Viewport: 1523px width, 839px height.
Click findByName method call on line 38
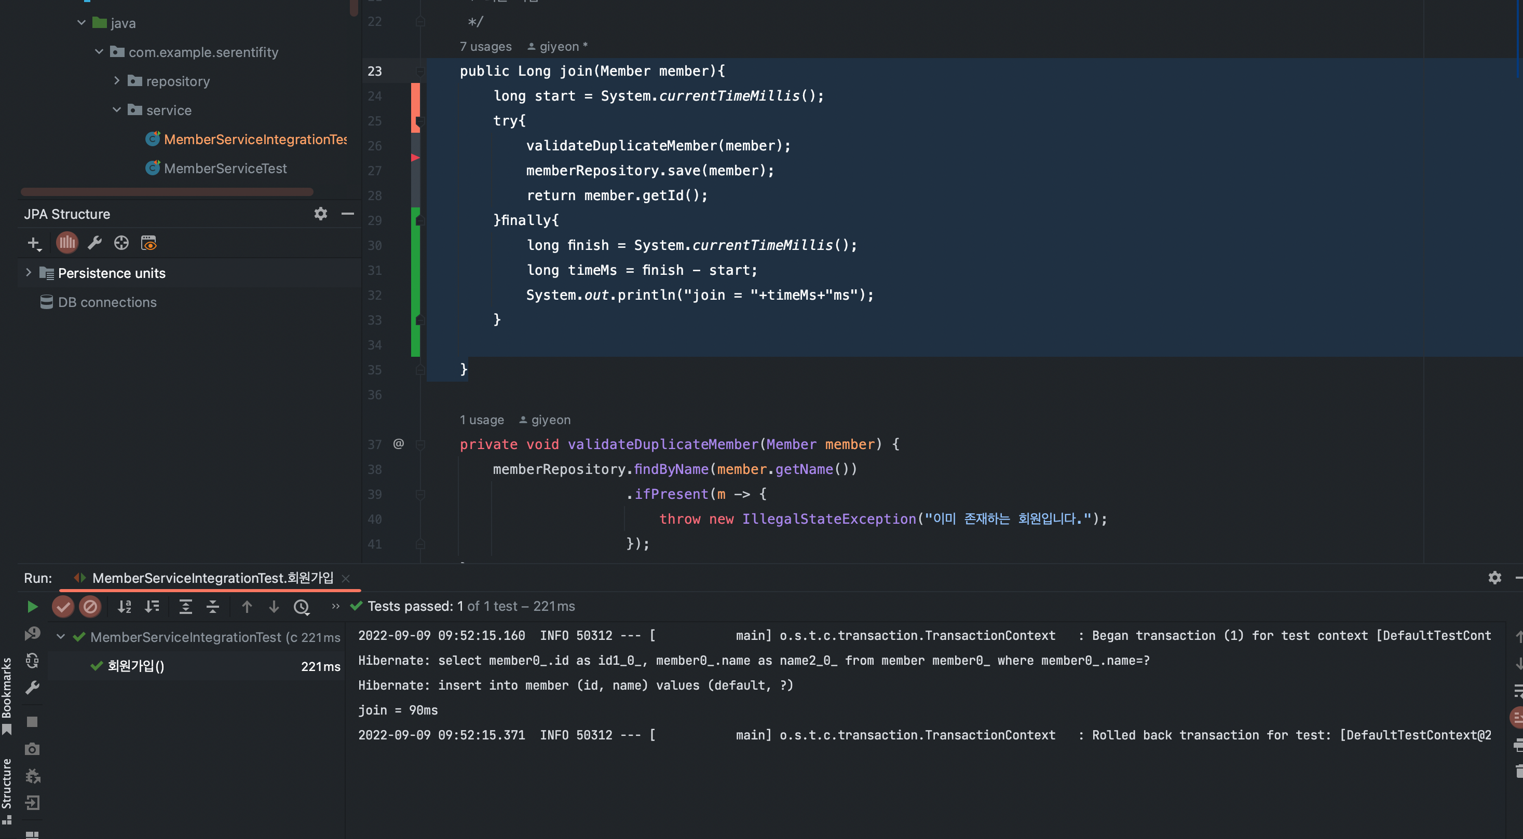(671, 469)
